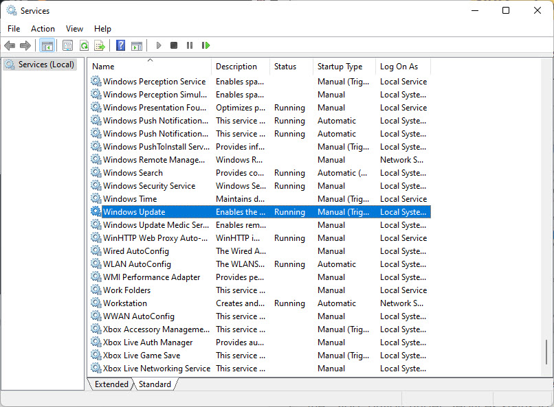Click the gear icon beside Work Folders
This screenshot has width=554, height=407.
[x=96, y=290]
